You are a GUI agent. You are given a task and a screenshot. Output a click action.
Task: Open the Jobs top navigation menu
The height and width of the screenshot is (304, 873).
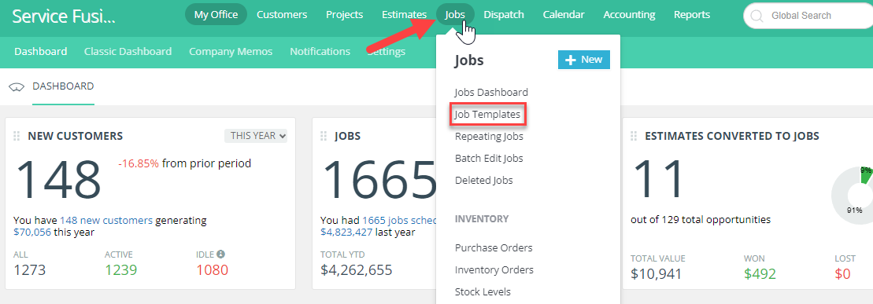(456, 15)
